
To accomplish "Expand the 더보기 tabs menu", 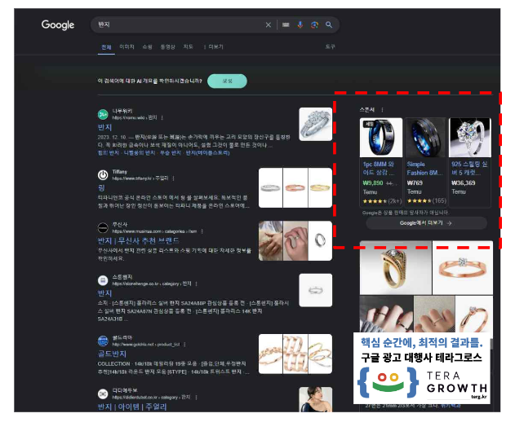I will (214, 47).
